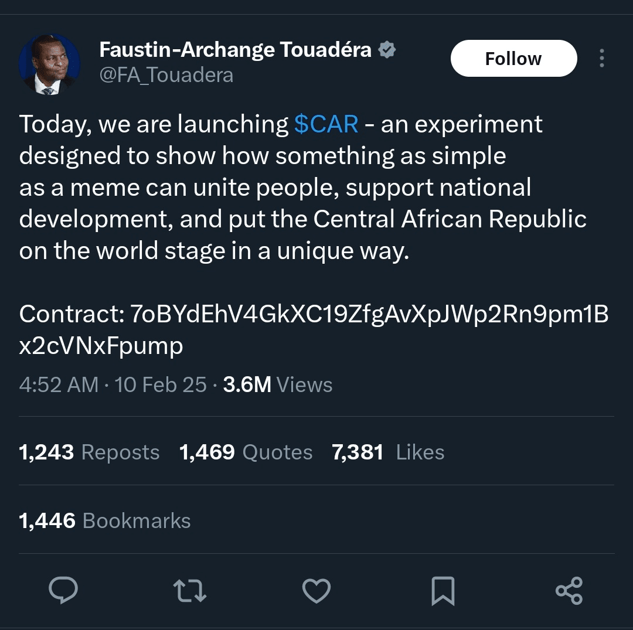Open the profile picture thumbnail
The width and height of the screenshot is (633, 630).
(49, 64)
